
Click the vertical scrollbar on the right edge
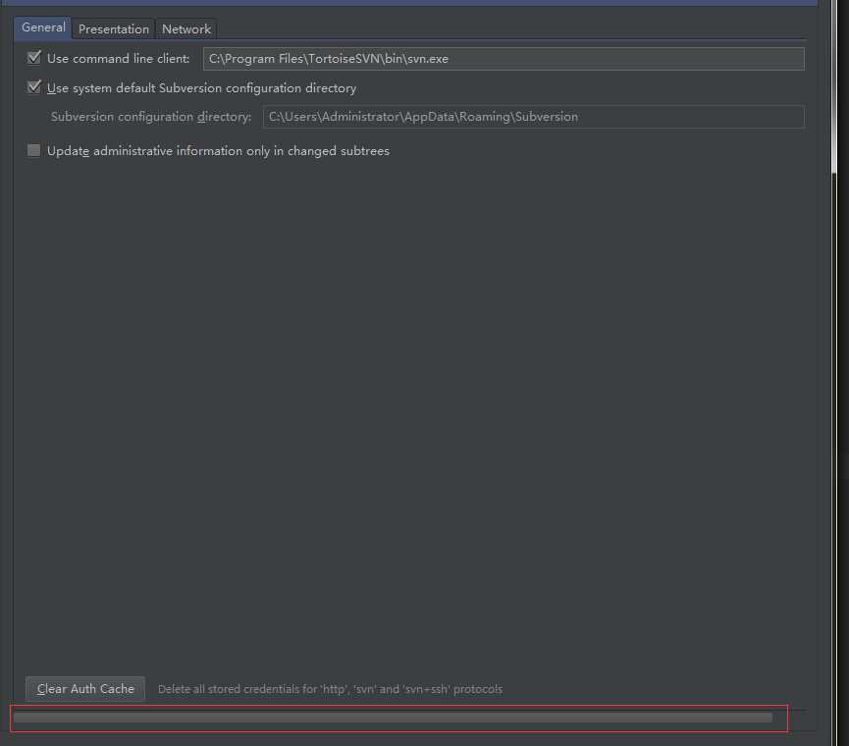pos(834,86)
